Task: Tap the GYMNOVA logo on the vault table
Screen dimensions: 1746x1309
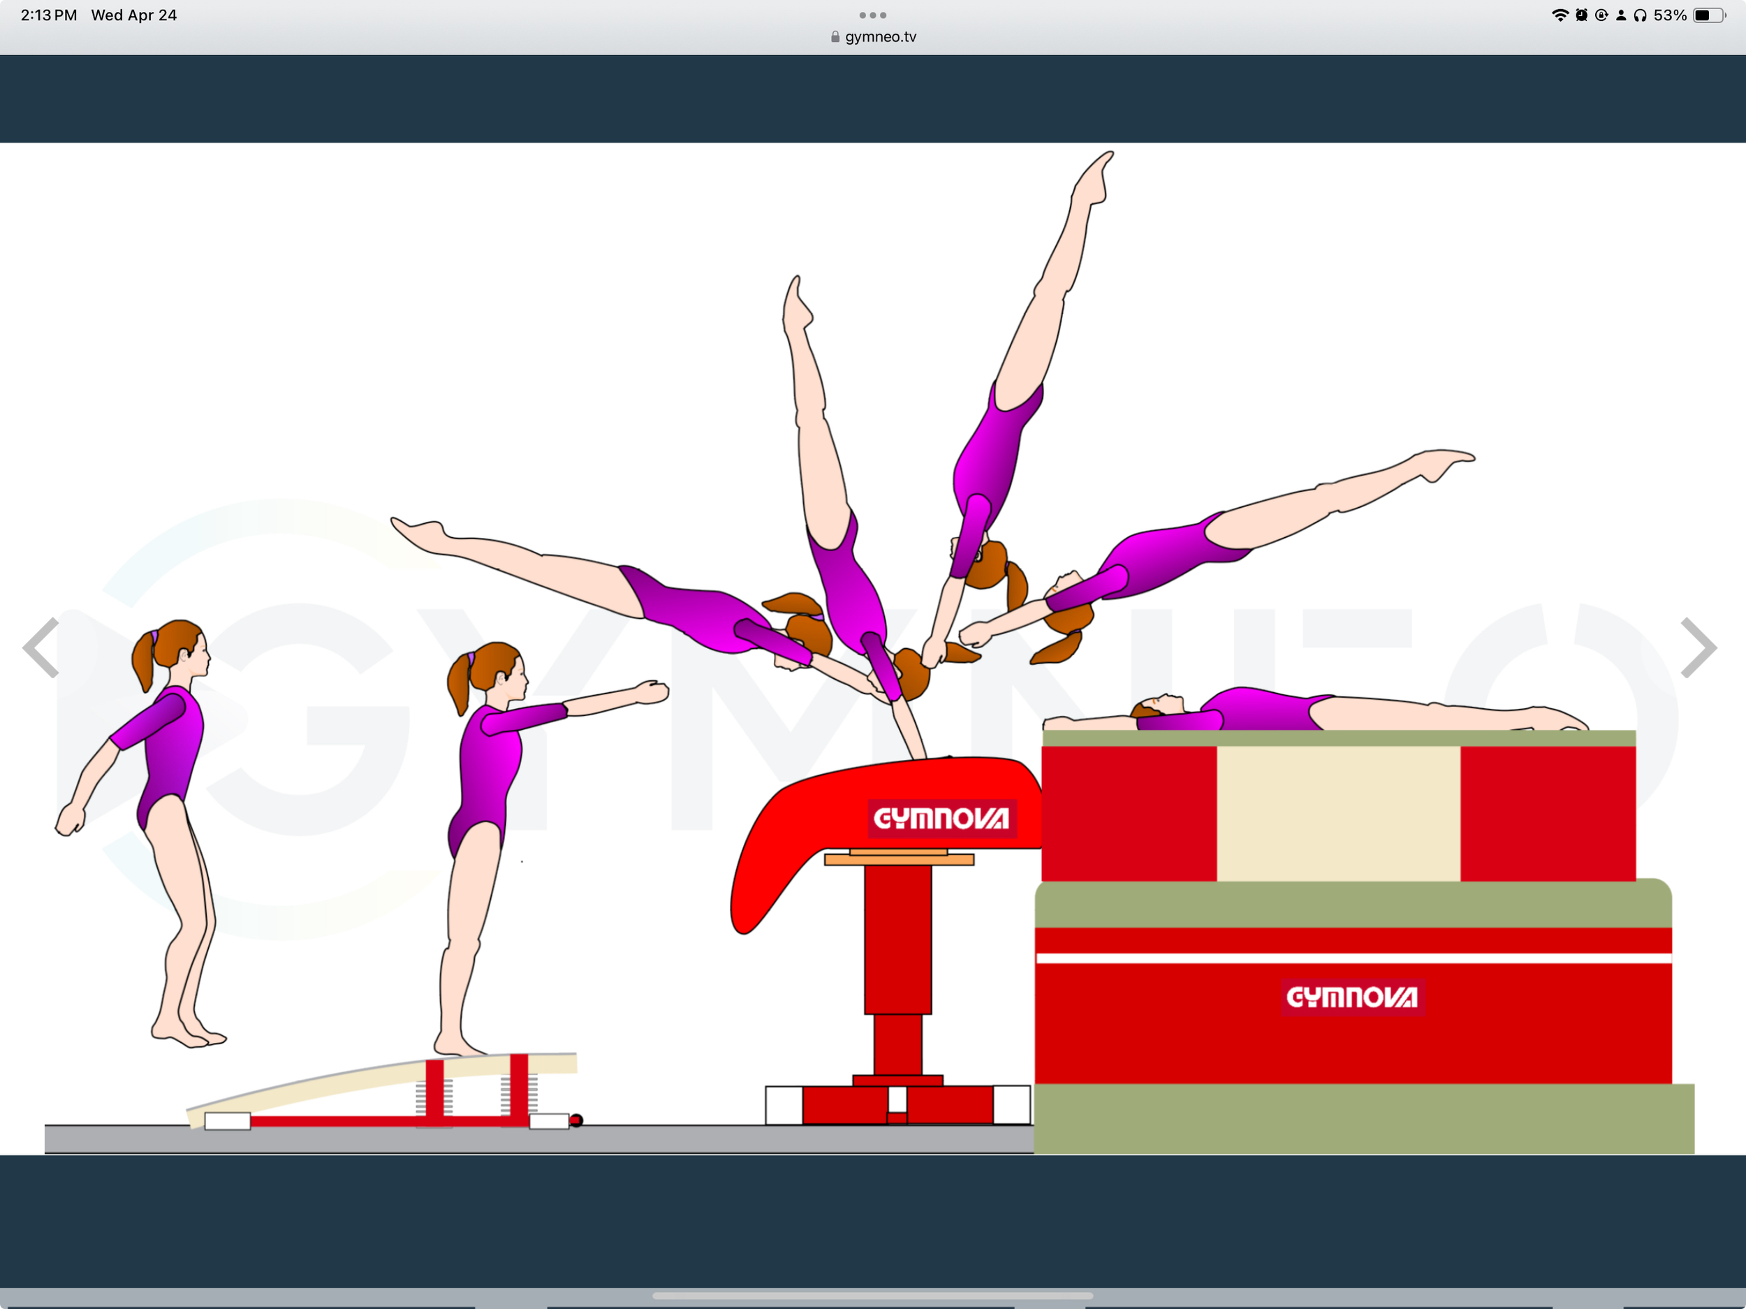Action: click(939, 819)
